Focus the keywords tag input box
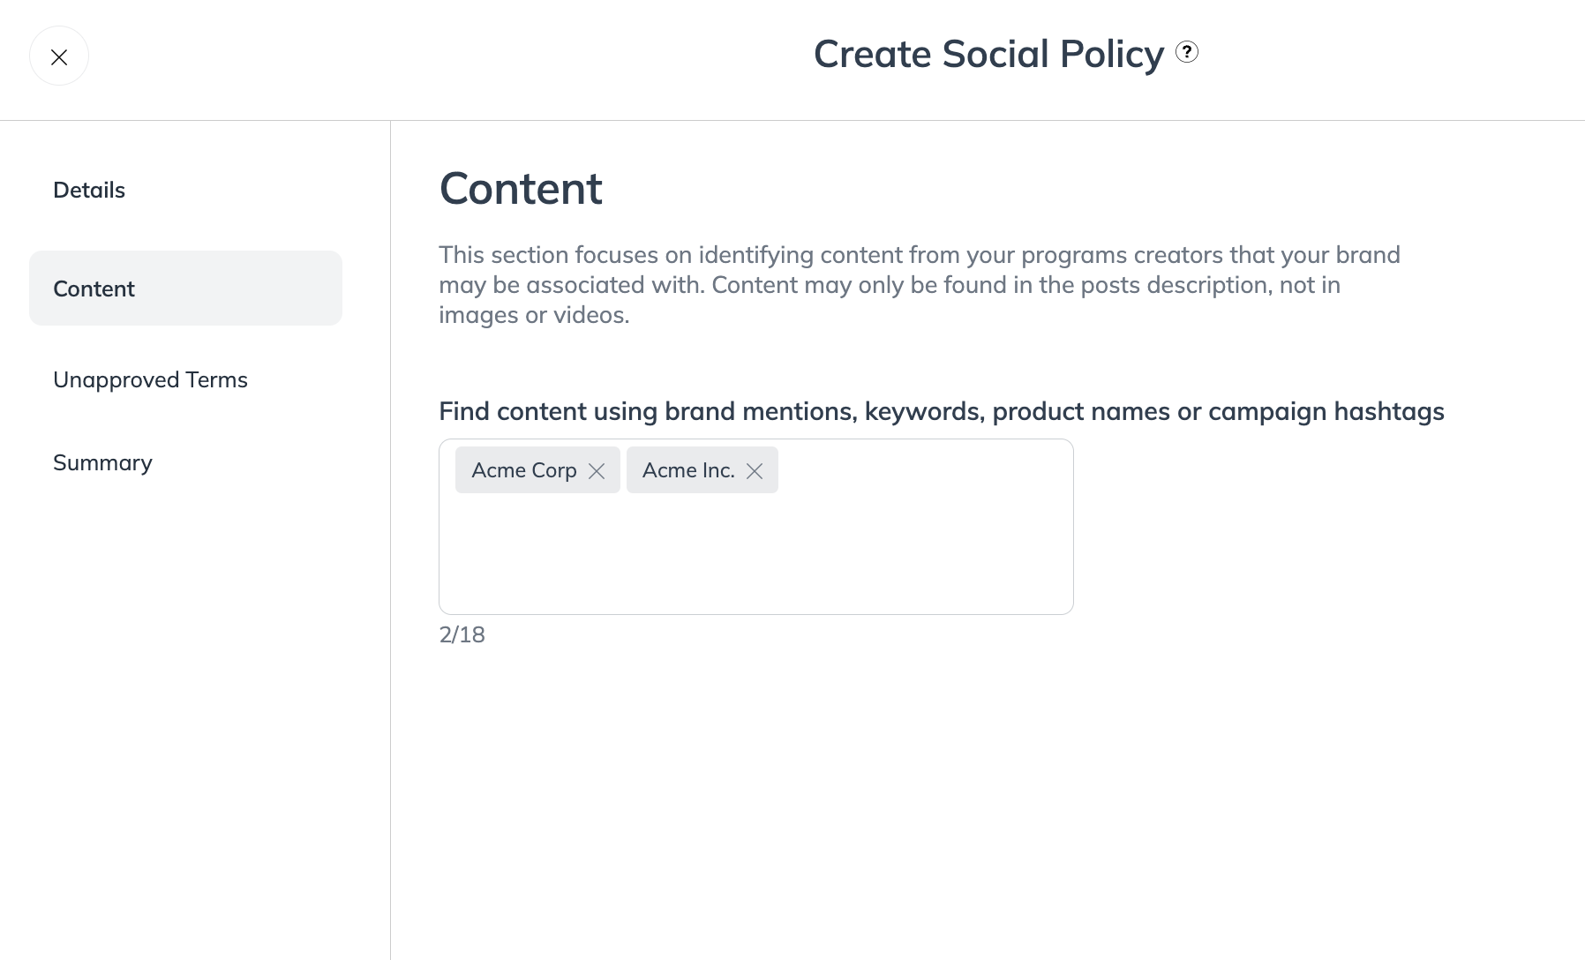 [756, 527]
